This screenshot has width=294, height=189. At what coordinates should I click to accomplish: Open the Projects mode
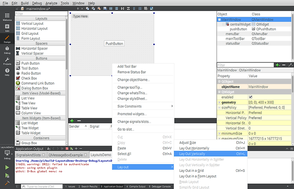pos(7,61)
